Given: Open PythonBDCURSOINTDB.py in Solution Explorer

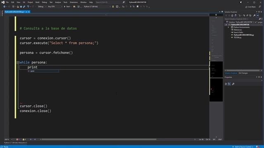Looking at the screenshot, I should [x=243, y=35].
